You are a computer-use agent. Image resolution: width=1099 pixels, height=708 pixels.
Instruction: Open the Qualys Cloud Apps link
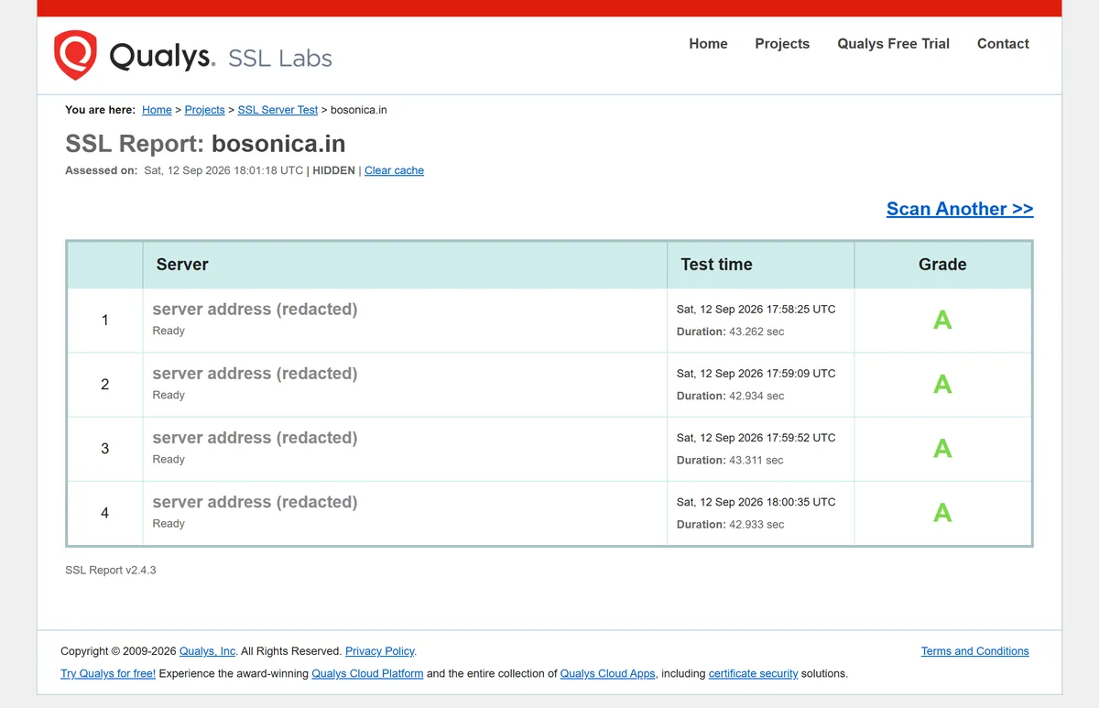(608, 673)
